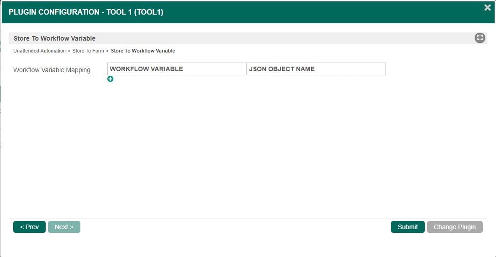Navigate to Store To Form breadcrumb

[88, 51]
